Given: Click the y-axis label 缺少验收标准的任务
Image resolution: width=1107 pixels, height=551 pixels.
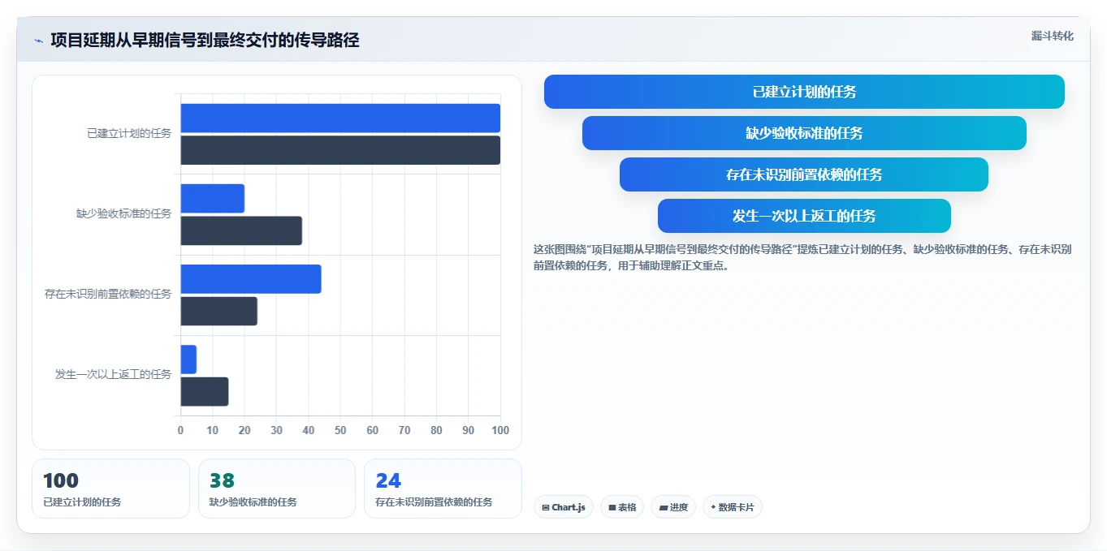Looking at the screenshot, I should (124, 213).
